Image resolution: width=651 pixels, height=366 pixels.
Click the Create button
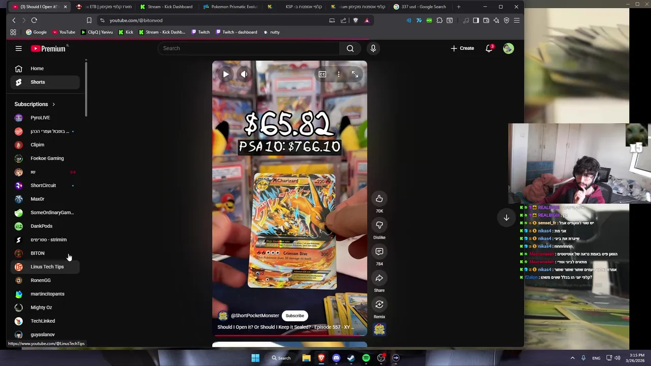[x=462, y=48]
